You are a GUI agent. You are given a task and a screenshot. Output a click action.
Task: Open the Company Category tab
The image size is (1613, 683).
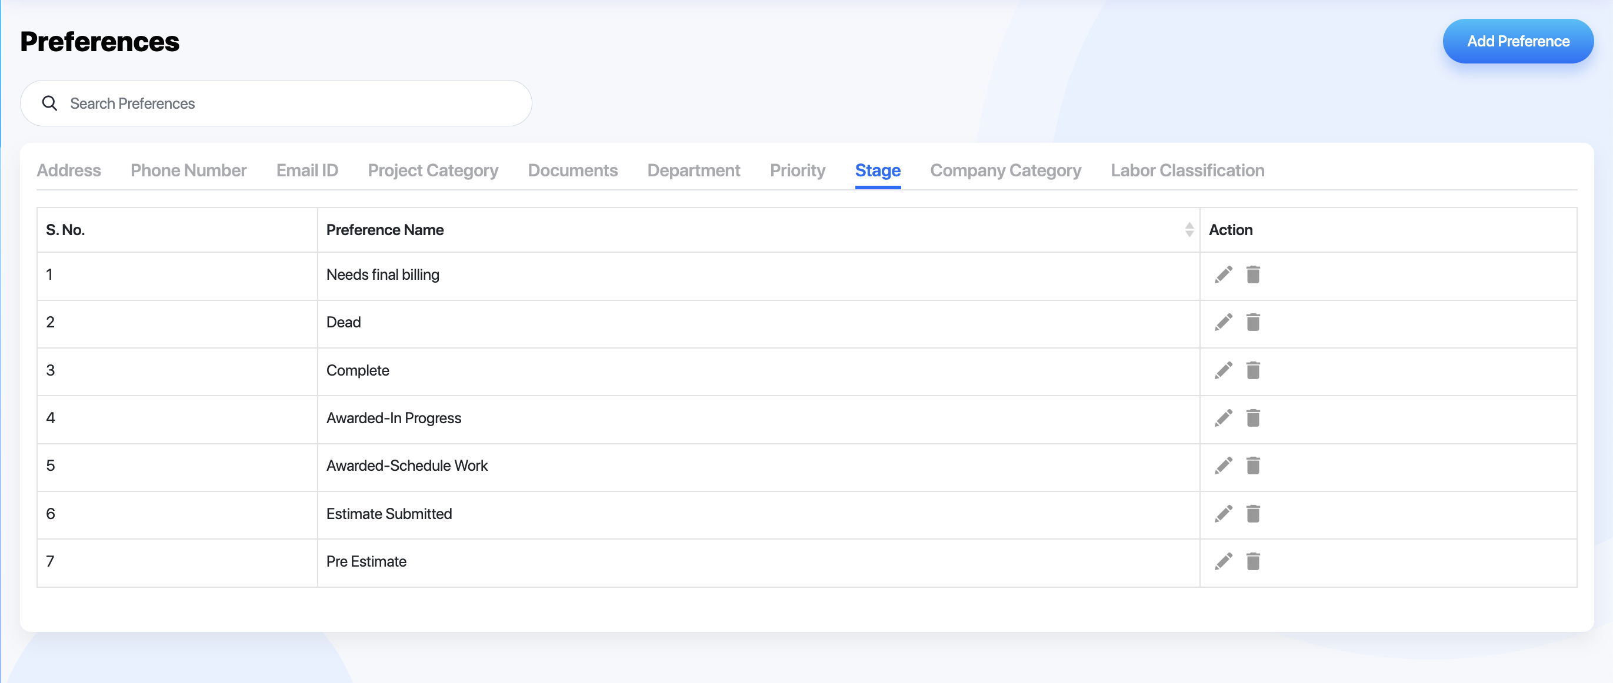coord(1005,170)
